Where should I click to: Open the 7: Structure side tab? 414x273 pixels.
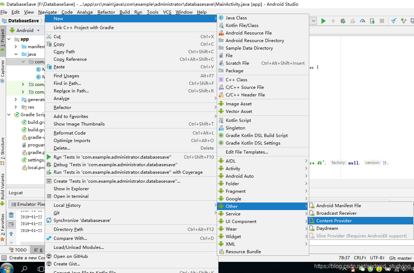[3, 151]
